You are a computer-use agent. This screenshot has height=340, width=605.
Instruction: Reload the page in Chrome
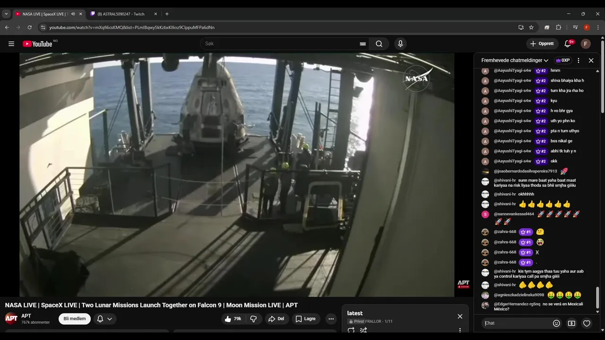[29, 27]
